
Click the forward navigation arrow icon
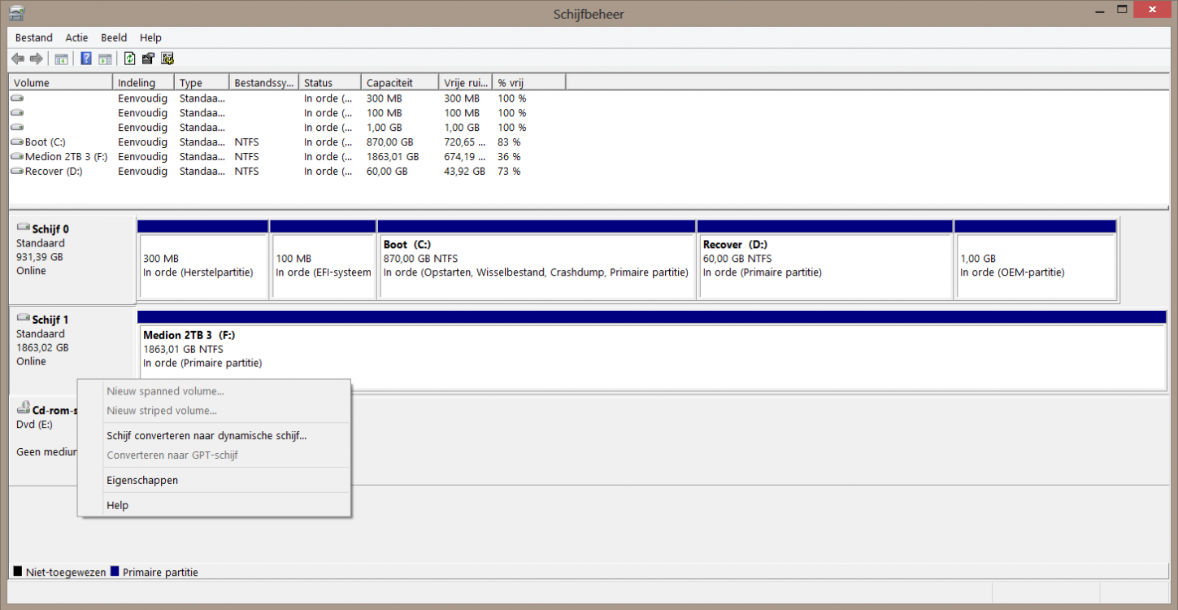(x=37, y=58)
